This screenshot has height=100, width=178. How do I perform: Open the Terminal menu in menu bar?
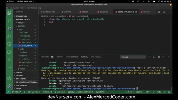[34, 8]
